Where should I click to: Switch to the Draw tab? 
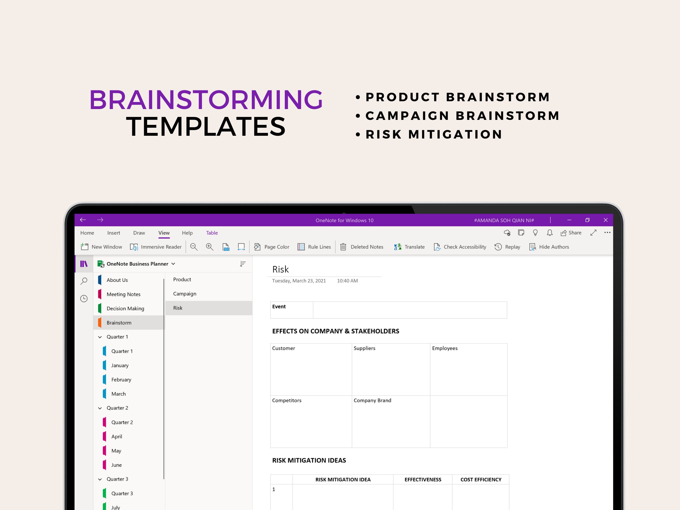click(139, 233)
